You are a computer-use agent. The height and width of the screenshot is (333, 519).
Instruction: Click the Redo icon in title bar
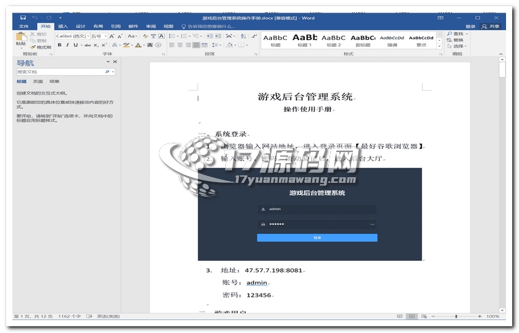click(x=49, y=17)
